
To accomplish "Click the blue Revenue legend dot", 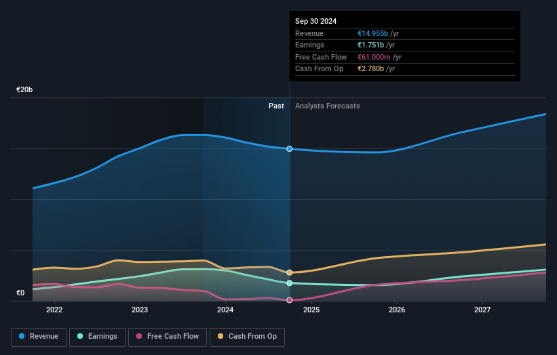I will point(22,336).
